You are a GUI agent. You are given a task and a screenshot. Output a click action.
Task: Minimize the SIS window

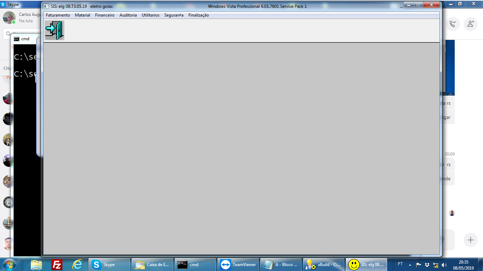(409, 5)
